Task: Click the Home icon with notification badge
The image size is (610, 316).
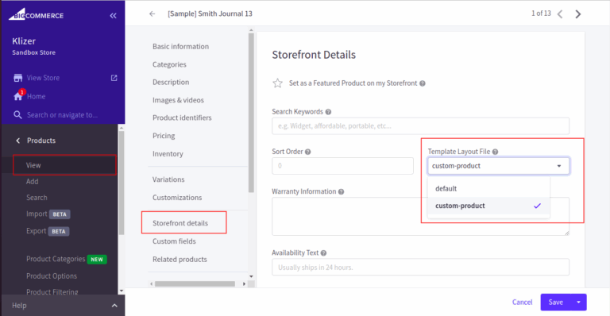Action: 19,95
